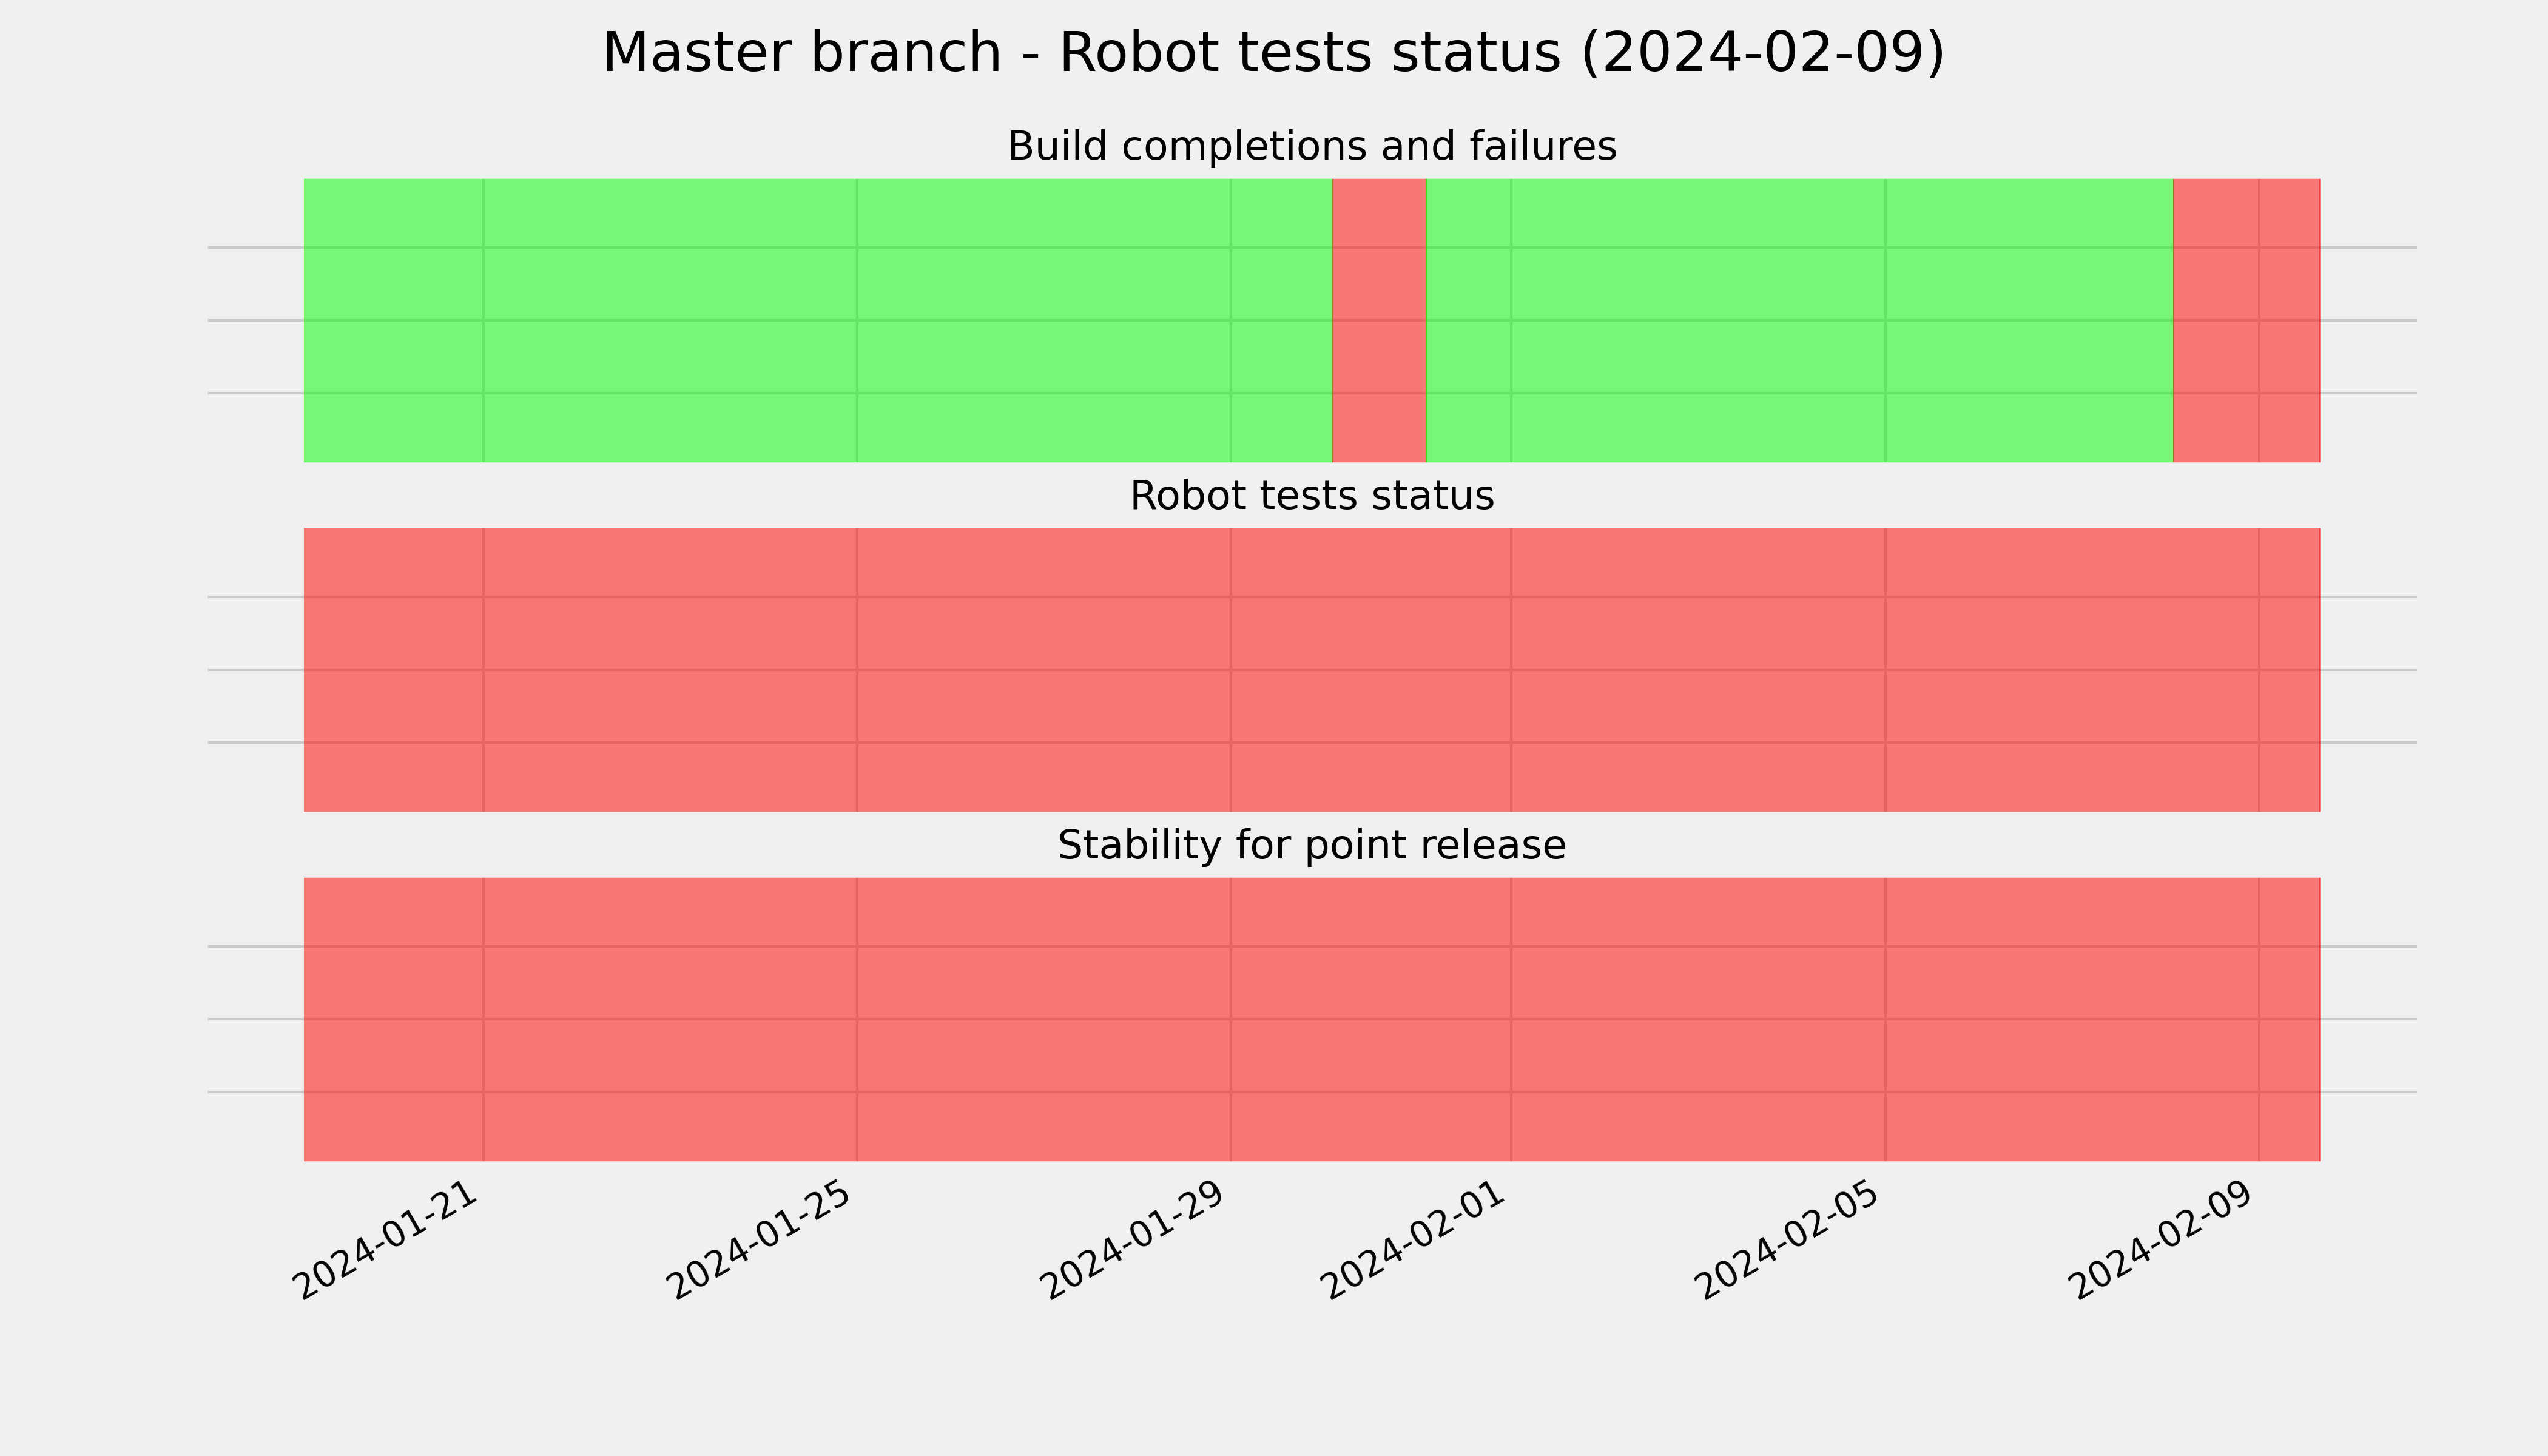Click the 2024-02-01 gridline in the Stability chart

(x=1511, y=1019)
